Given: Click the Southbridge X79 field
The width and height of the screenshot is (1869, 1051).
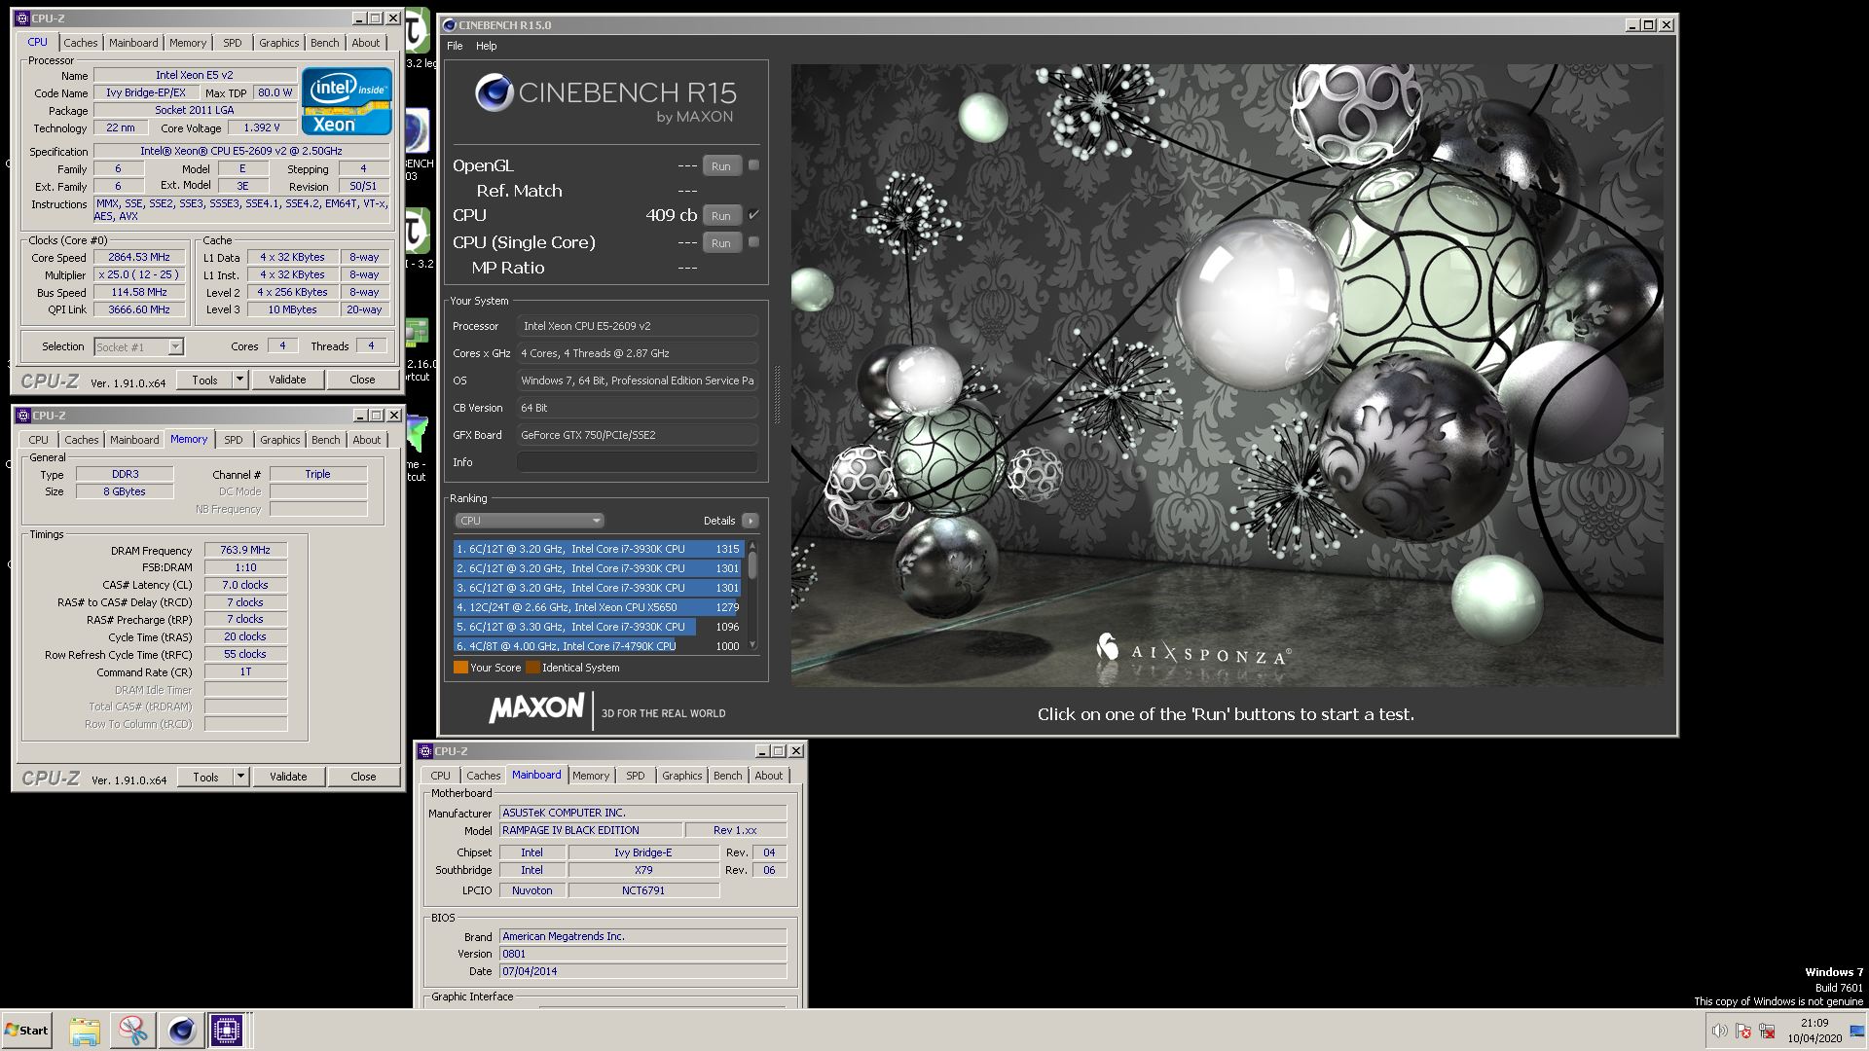Looking at the screenshot, I should pos(643,870).
